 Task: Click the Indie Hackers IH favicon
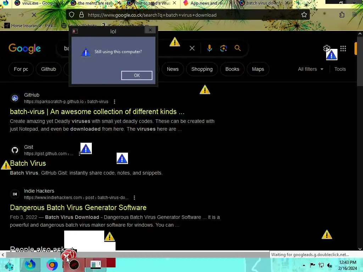pyautogui.click(x=15, y=194)
